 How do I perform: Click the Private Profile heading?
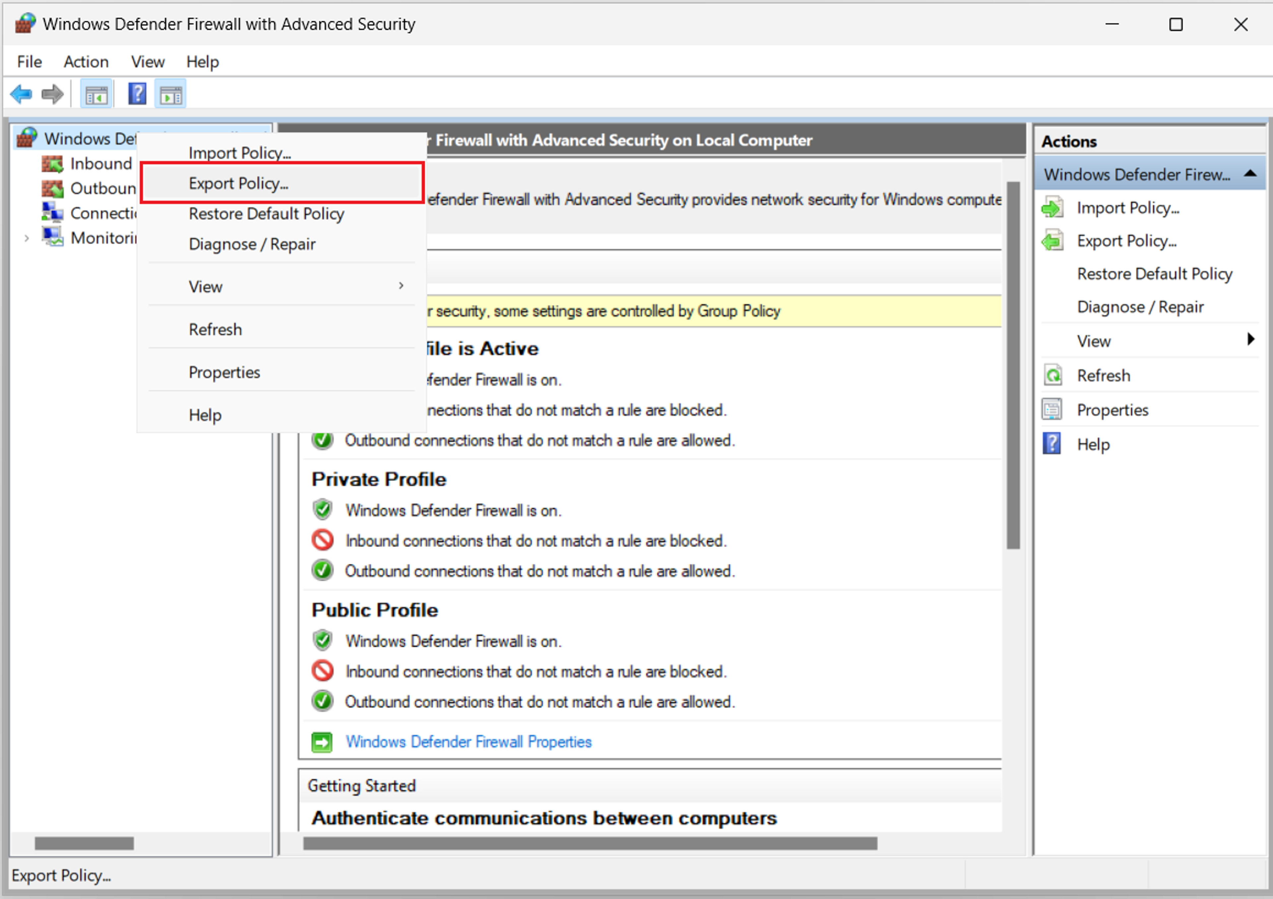point(379,479)
